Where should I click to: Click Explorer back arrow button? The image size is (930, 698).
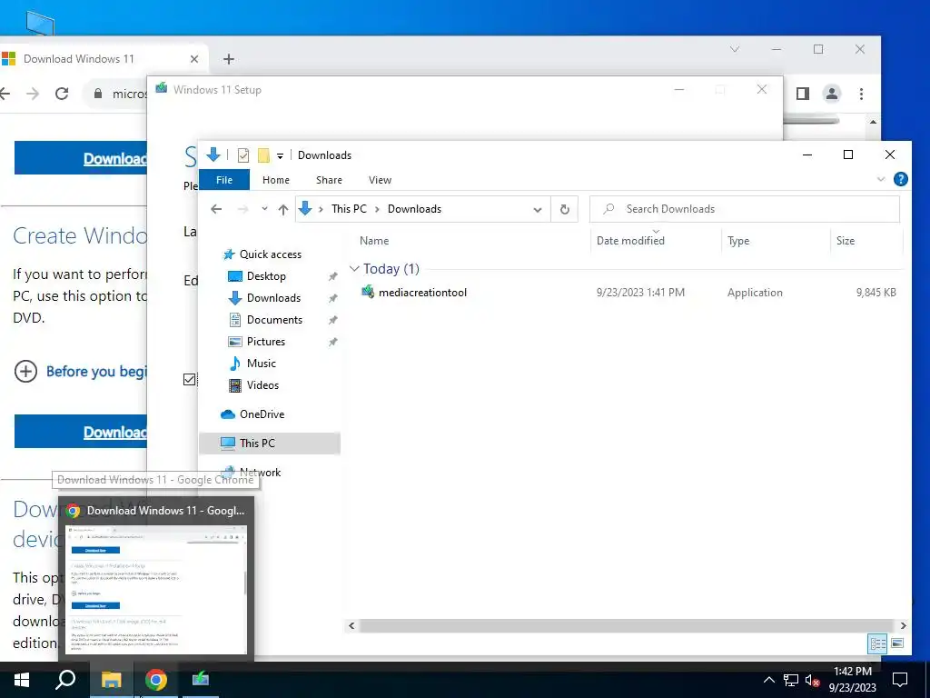coord(216,209)
